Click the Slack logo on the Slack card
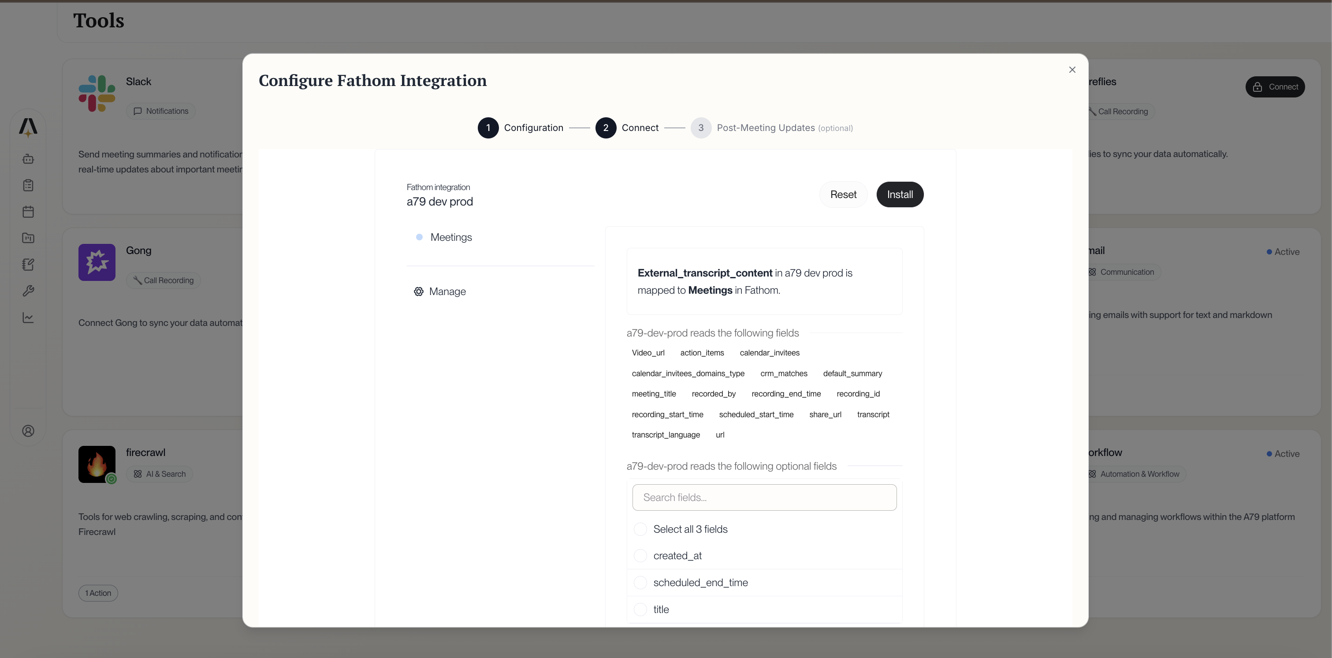The image size is (1332, 658). pos(97,93)
